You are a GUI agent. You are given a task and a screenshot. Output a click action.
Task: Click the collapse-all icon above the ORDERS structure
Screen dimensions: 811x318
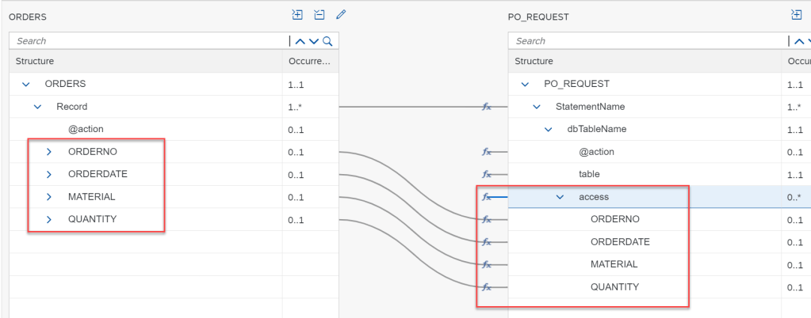click(319, 14)
